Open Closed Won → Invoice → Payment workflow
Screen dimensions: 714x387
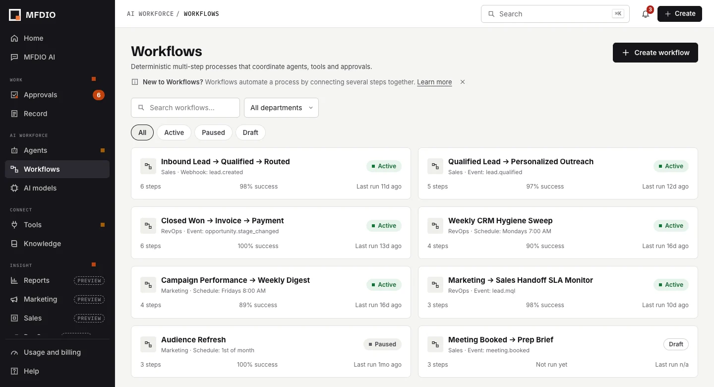tap(271, 233)
